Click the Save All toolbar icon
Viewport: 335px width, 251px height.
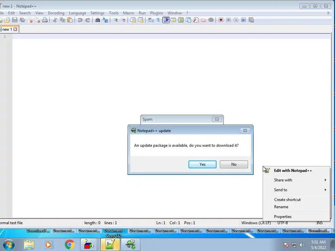22,20
